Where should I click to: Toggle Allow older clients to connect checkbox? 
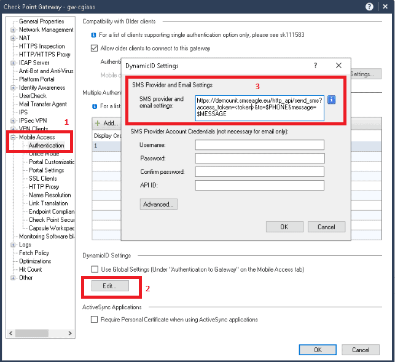coord(94,48)
